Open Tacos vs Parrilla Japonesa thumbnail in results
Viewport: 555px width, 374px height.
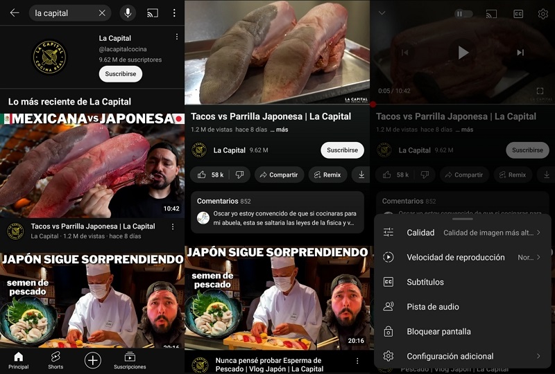92,166
